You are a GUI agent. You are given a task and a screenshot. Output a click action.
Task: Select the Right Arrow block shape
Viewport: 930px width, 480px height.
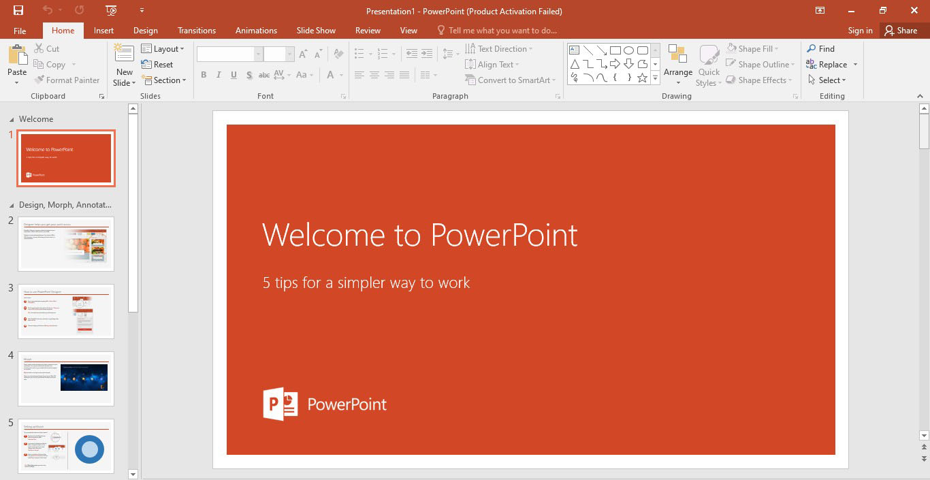(x=615, y=64)
